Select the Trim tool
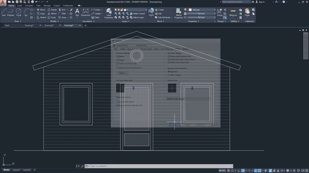The image size is (309, 173). tap(62, 10)
